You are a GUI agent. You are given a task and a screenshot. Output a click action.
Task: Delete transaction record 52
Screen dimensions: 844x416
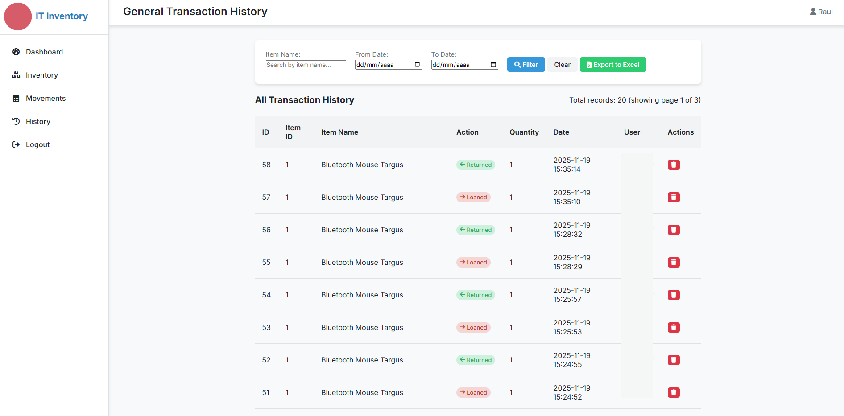[674, 360]
